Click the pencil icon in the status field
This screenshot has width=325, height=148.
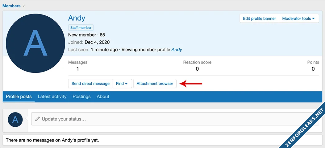37,119
